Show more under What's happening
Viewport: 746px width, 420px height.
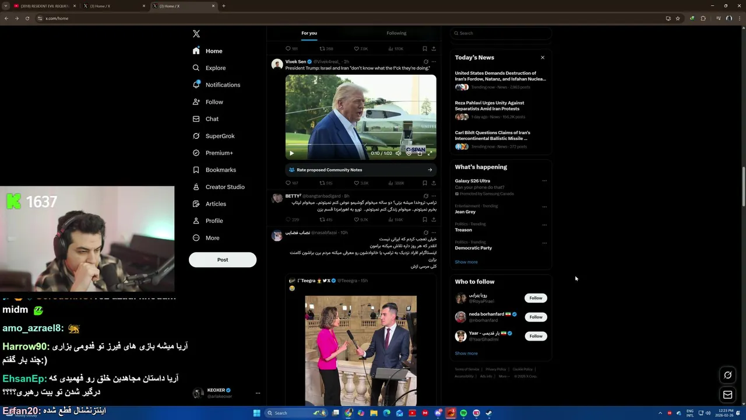click(466, 262)
